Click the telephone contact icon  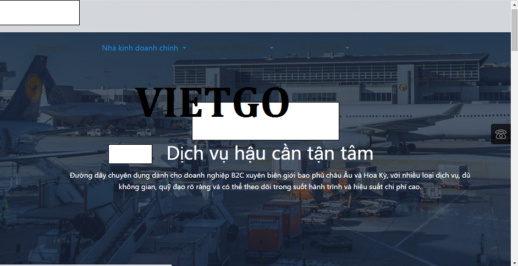[x=501, y=134]
